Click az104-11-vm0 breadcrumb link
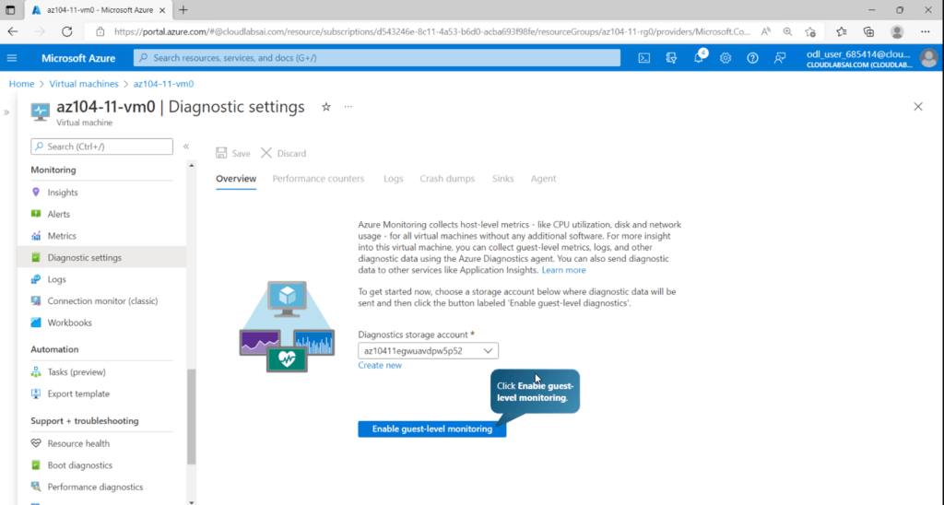Viewport: 944px width, 505px height. (164, 84)
